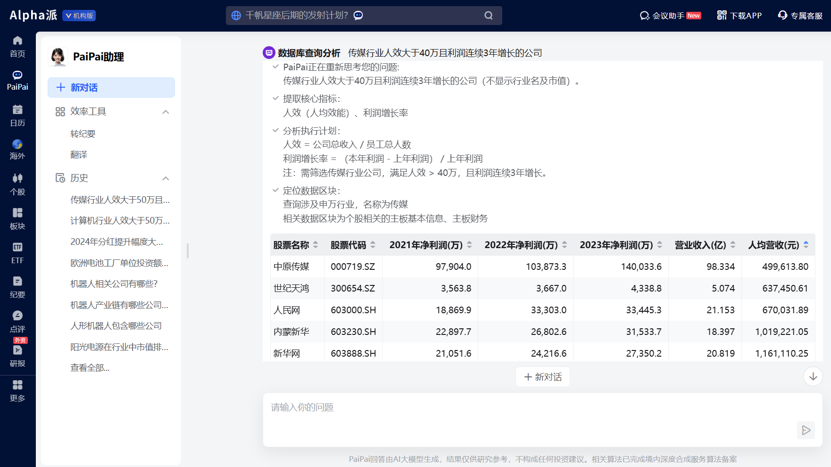Collapse the 提取核心指标 step checkmark
831x467 pixels.
point(275,99)
